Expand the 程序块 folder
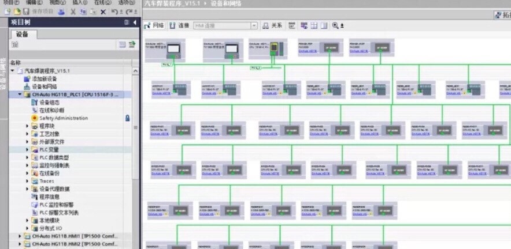The width and height of the screenshot is (511, 249). click(27, 126)
